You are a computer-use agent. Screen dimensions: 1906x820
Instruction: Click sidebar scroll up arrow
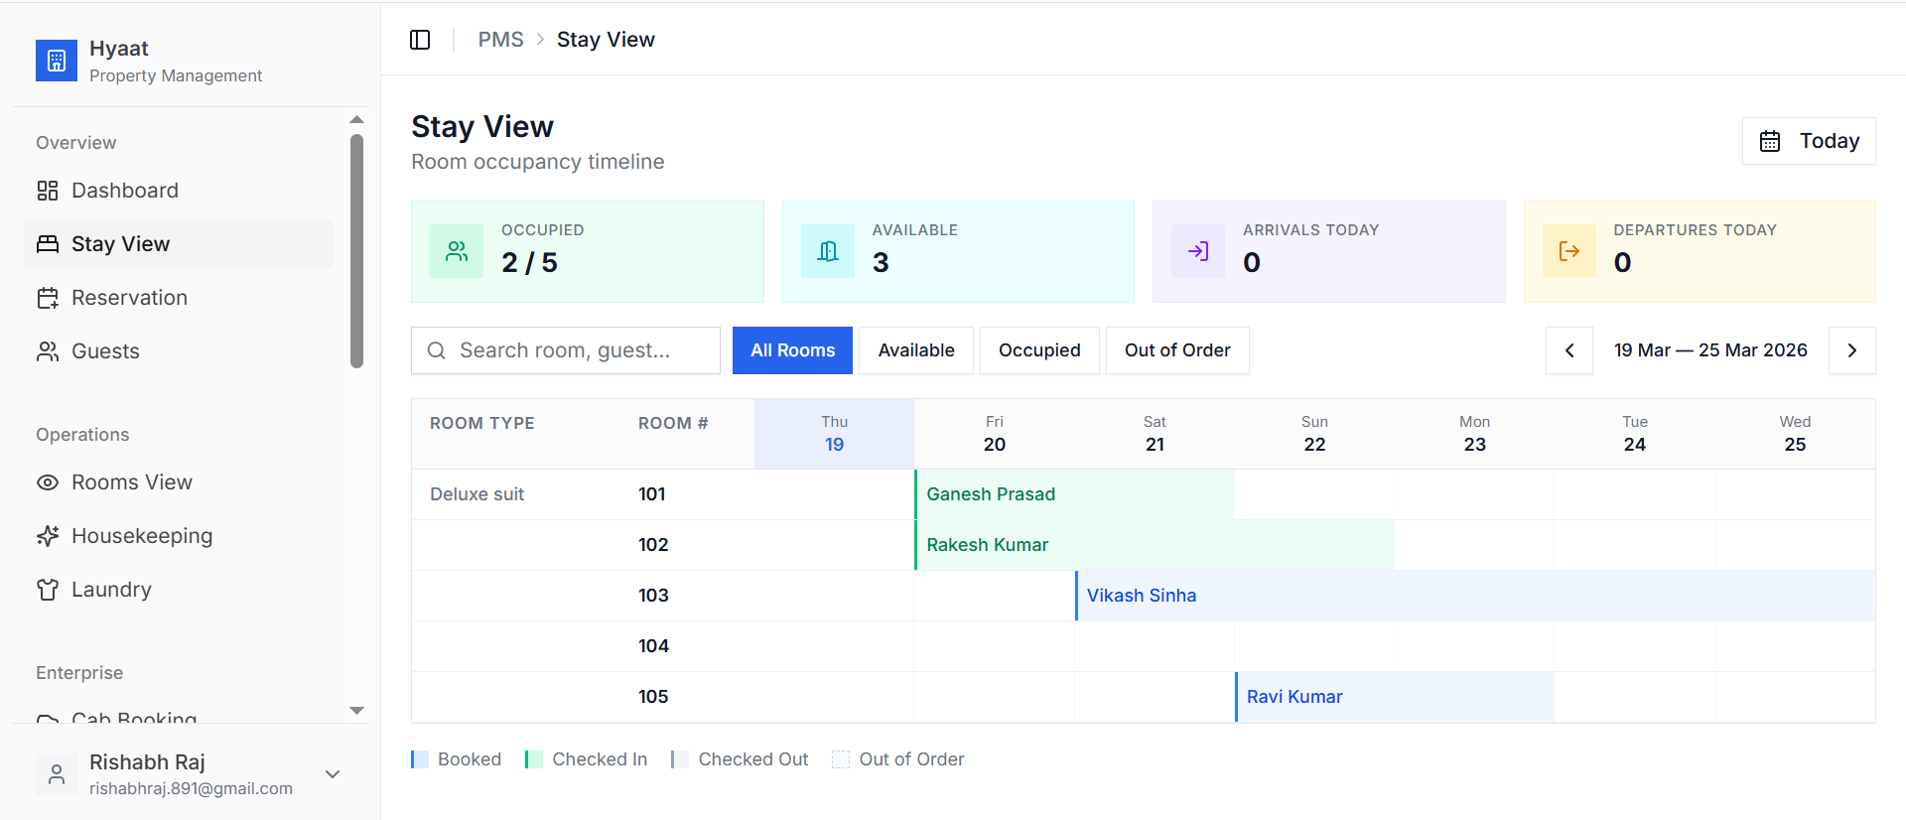(x=357, y=120)
